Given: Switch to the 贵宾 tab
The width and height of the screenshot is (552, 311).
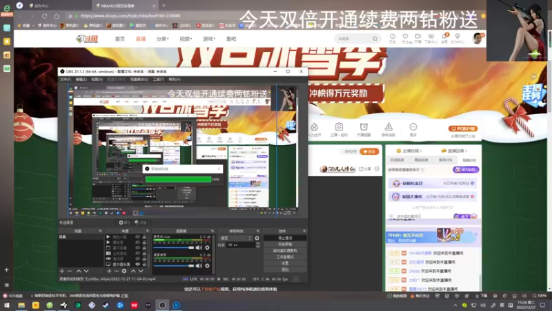Looking at the screenshot, I should click(x=445, y=160).
